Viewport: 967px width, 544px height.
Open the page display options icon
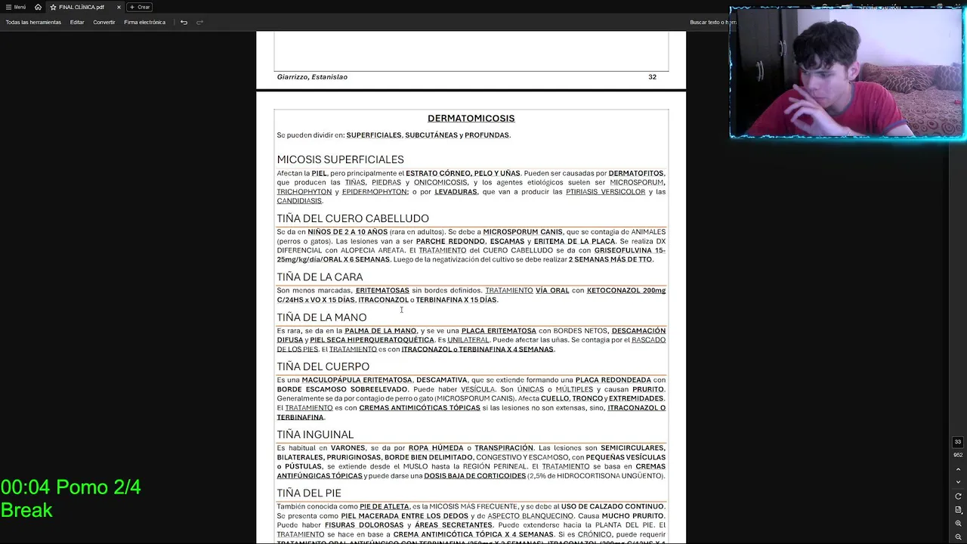point(958,510)
